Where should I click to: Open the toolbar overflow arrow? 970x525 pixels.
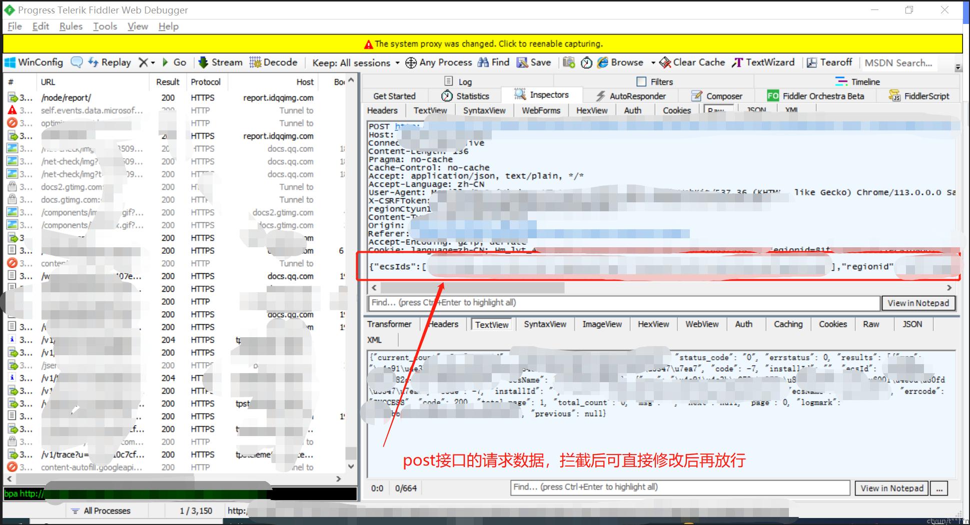point(958,67)
